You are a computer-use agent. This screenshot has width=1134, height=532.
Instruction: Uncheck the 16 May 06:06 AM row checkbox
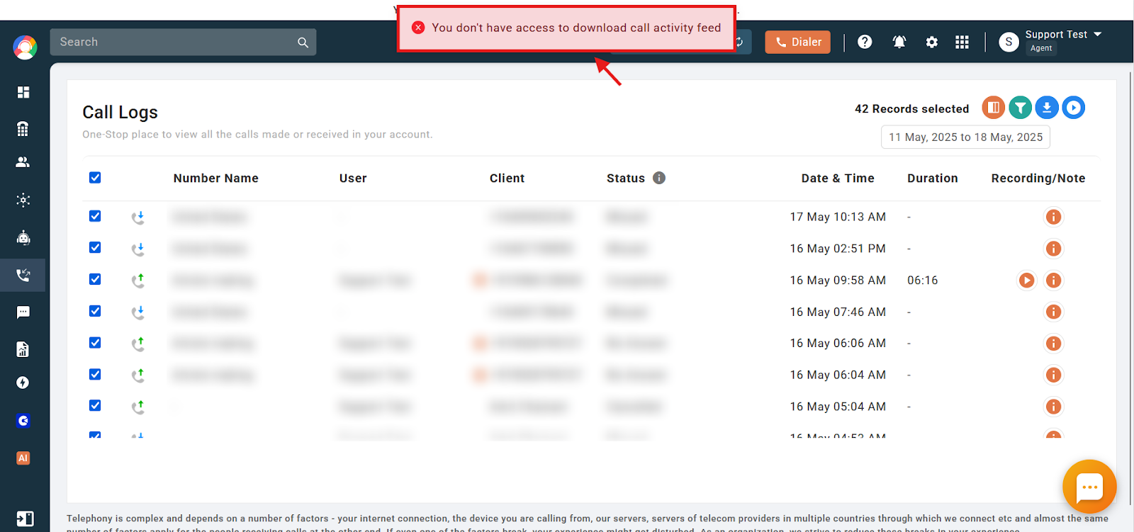(95, 342)
